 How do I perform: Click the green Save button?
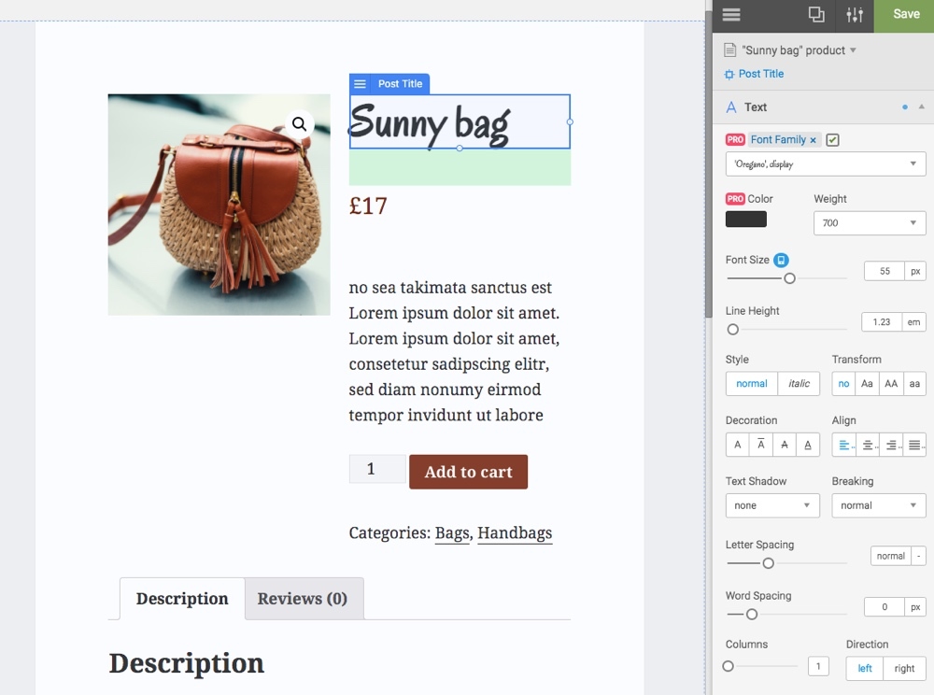tap(905, 14)
